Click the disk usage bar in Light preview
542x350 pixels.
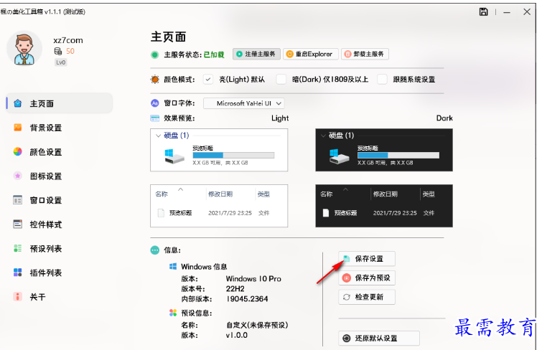tap(233, 155)
